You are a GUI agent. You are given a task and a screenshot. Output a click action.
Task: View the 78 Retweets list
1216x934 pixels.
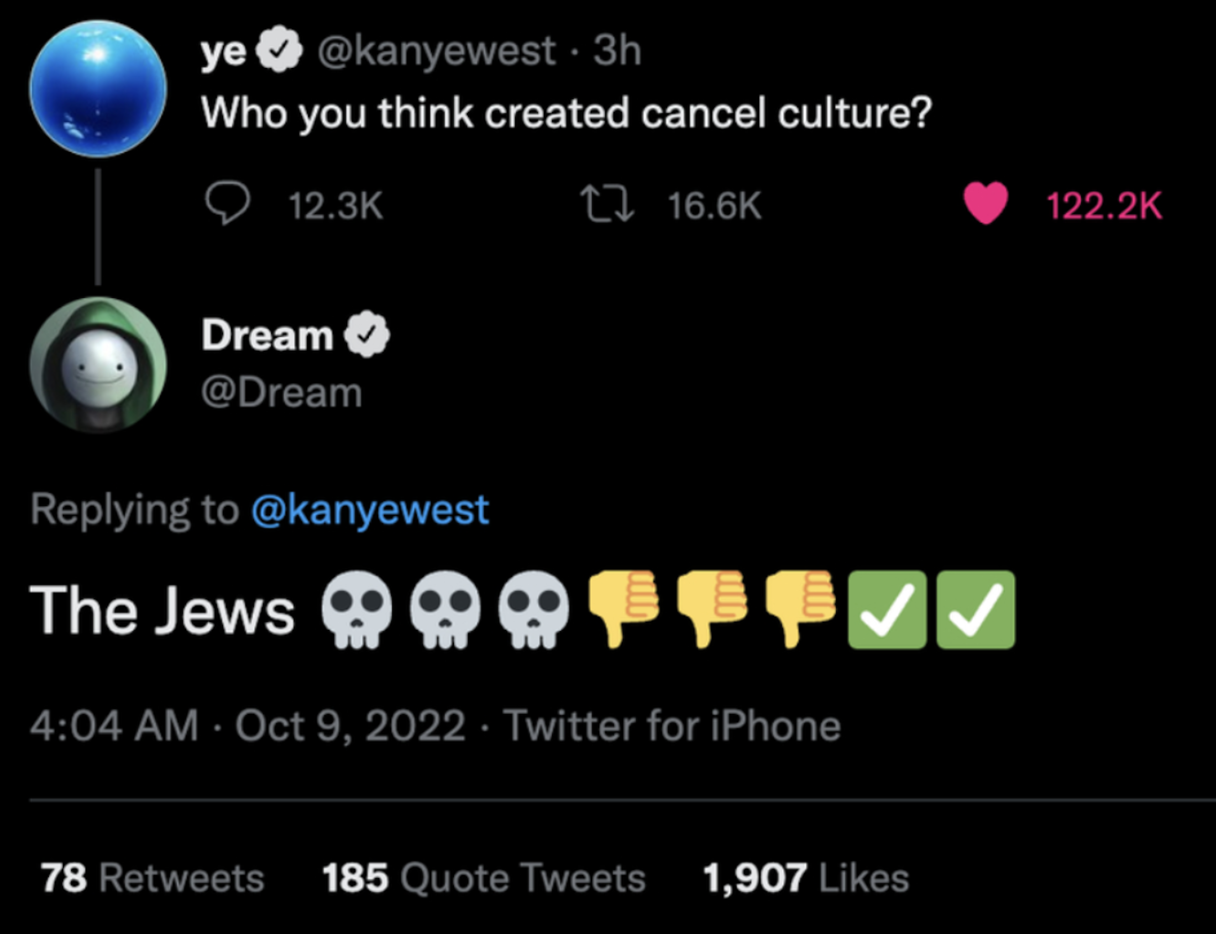(153, 878)
